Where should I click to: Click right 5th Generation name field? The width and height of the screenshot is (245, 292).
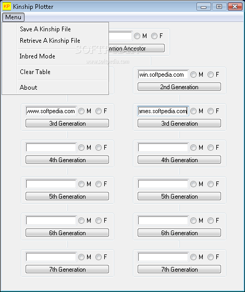(x=163, y=184)
